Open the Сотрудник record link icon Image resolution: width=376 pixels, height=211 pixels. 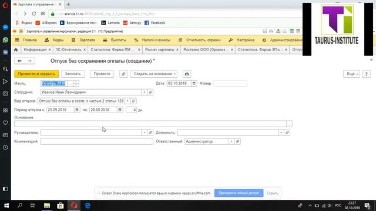coord(150,92)
